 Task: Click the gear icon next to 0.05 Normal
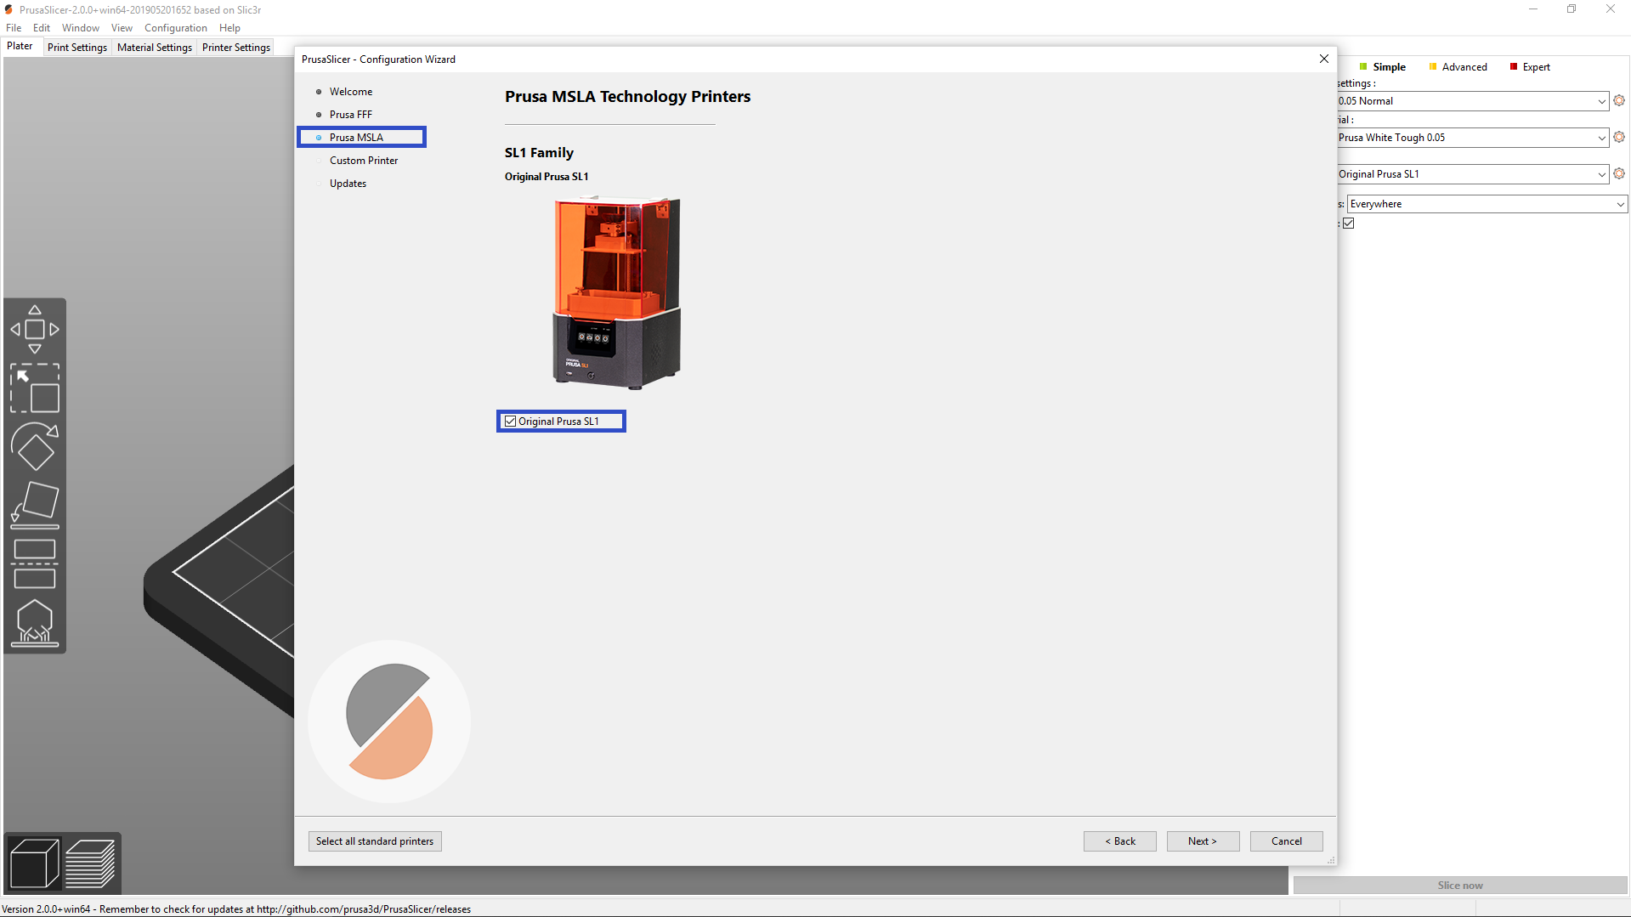(x=1619, y=100)
